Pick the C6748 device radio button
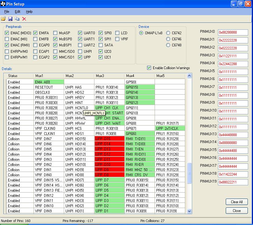The height and width of the screenshot is (225, 253). [x=168, y=45]
